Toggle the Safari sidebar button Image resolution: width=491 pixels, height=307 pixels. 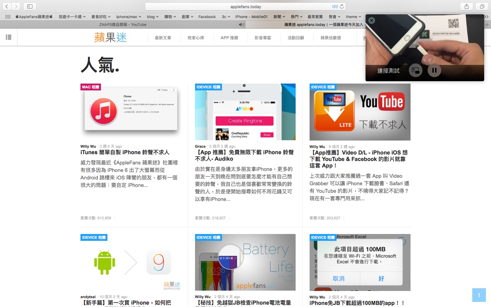pos(30,6)
